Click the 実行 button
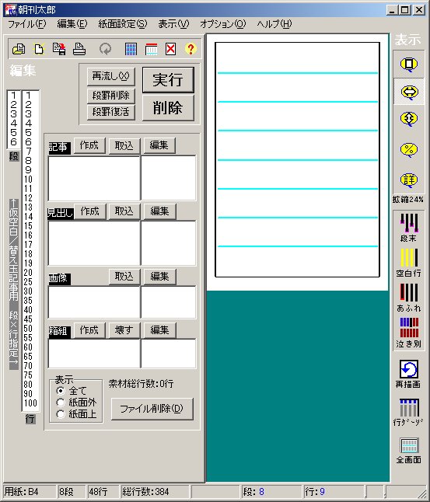Image resolution: width=430 pixels, height=502 pixels. coord(168,80)
